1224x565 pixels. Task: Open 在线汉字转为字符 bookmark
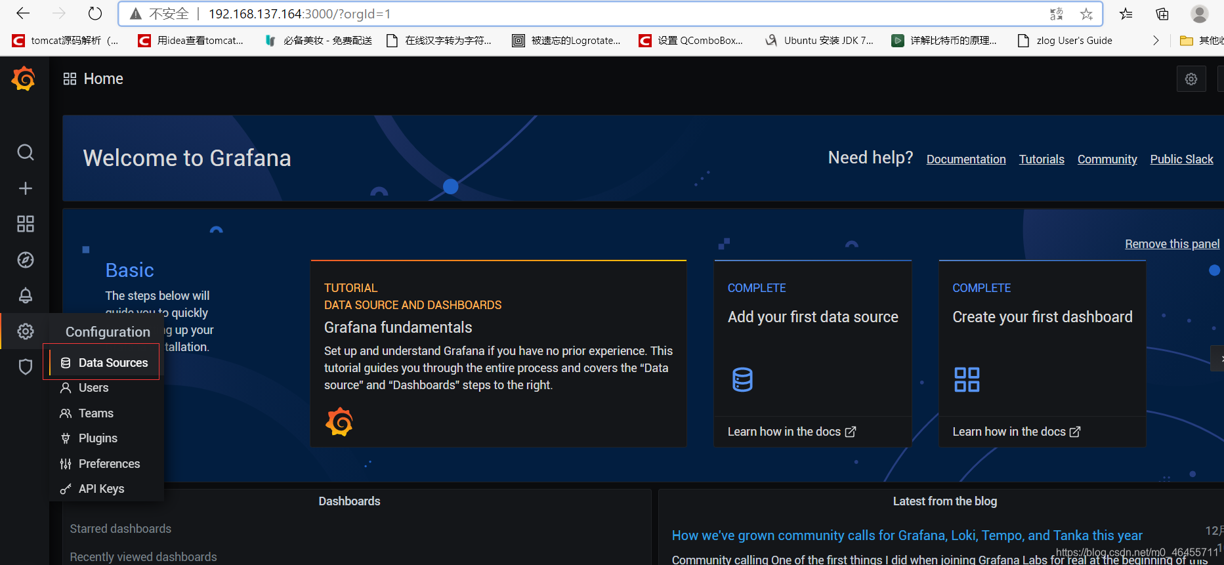pyautogui.click(x=438, y=41)
